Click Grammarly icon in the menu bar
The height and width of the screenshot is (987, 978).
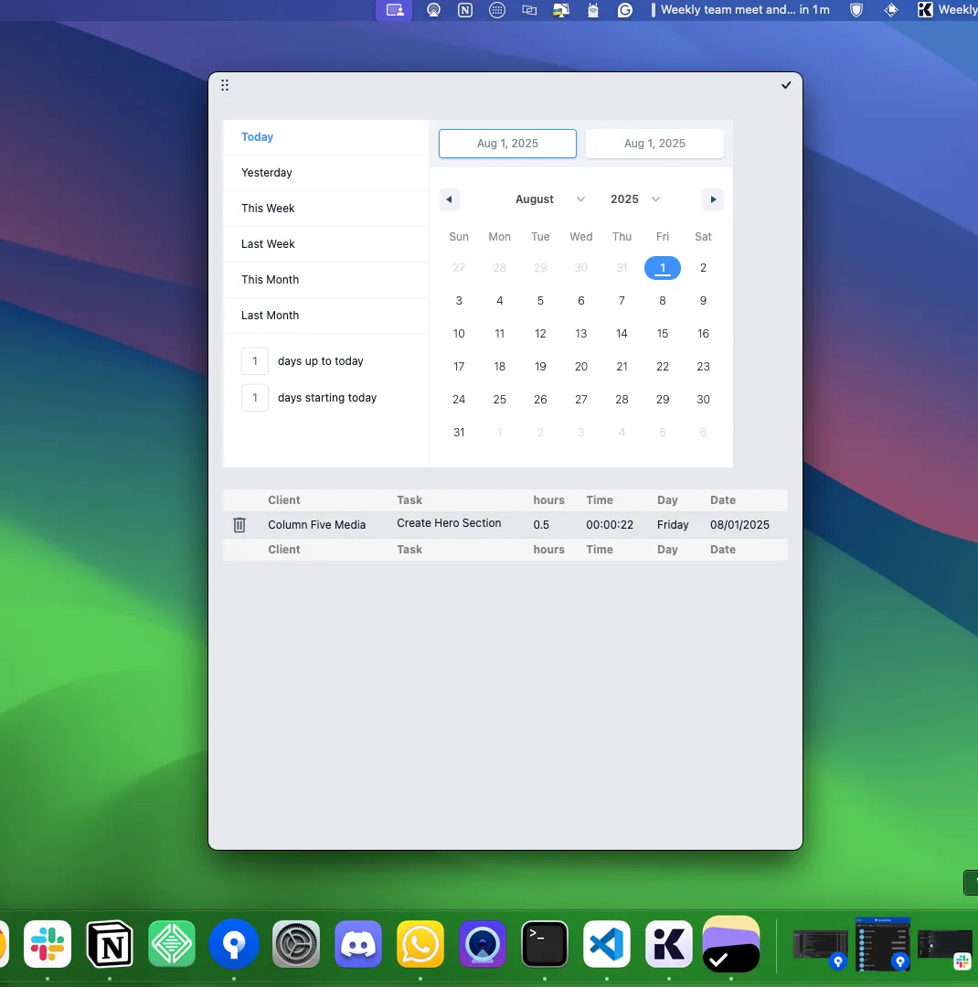[x=624, y=10]
